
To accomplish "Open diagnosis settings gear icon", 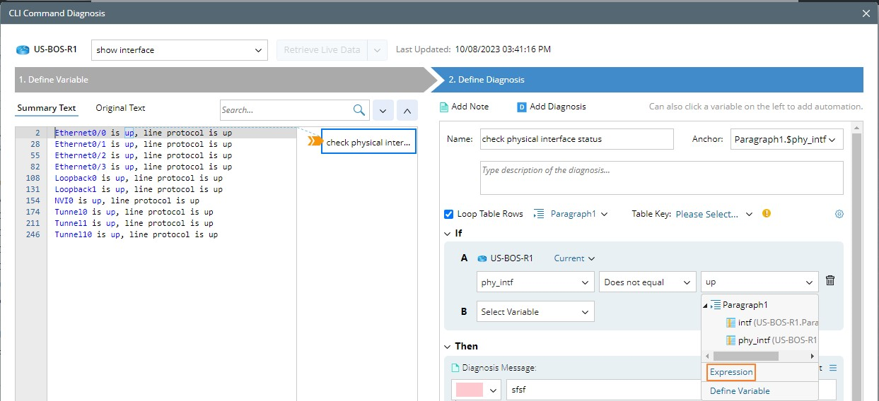I will pos(839,214).
